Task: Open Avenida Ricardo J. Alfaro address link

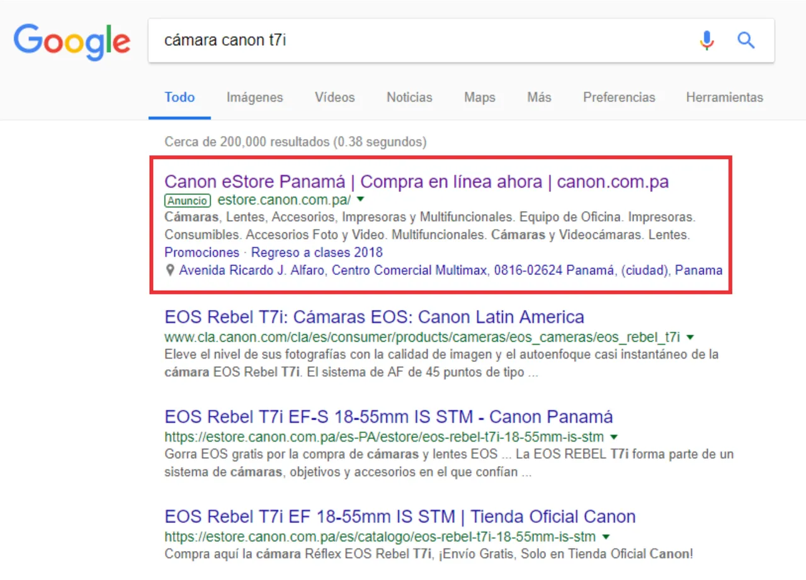Action: (x=451, y=270)
